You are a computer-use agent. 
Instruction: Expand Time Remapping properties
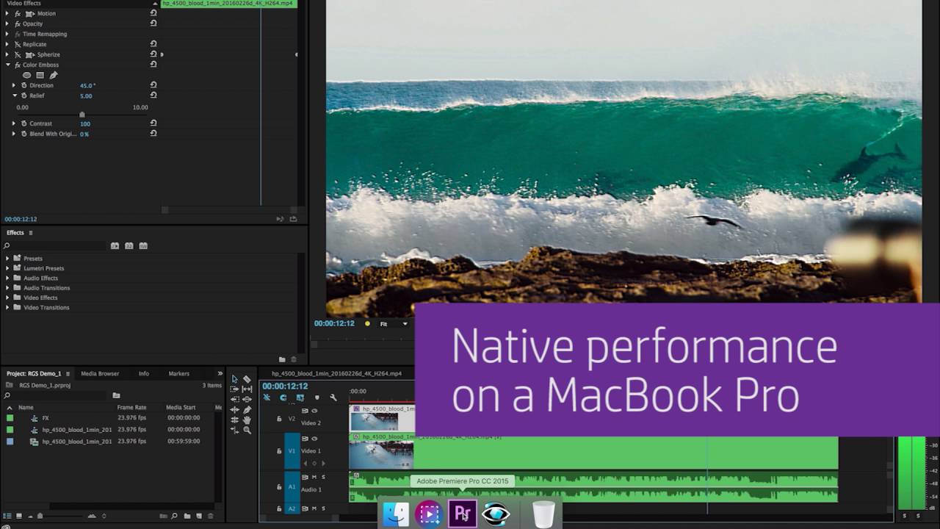[7, 34]
